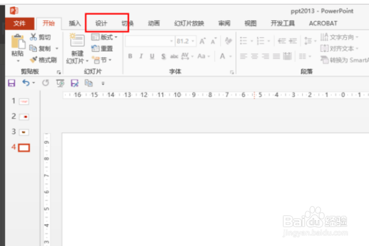Image resolution: width=369 pixels, height=246 pixels.
Task: Select slide 1 thumbnail
Action: (x=24, y=101)
